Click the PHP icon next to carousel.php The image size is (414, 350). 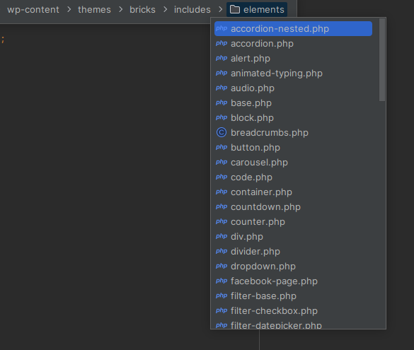coord(222,162)
